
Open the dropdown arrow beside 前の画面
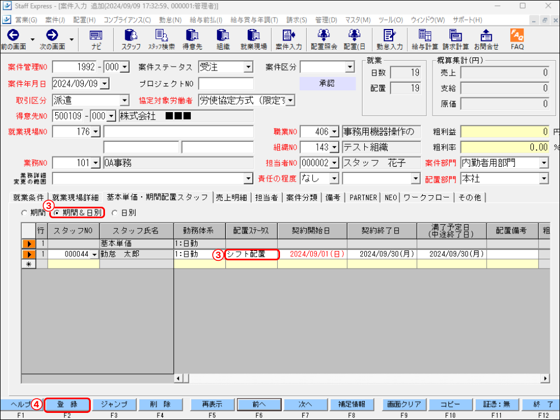(x=32, y=39)
